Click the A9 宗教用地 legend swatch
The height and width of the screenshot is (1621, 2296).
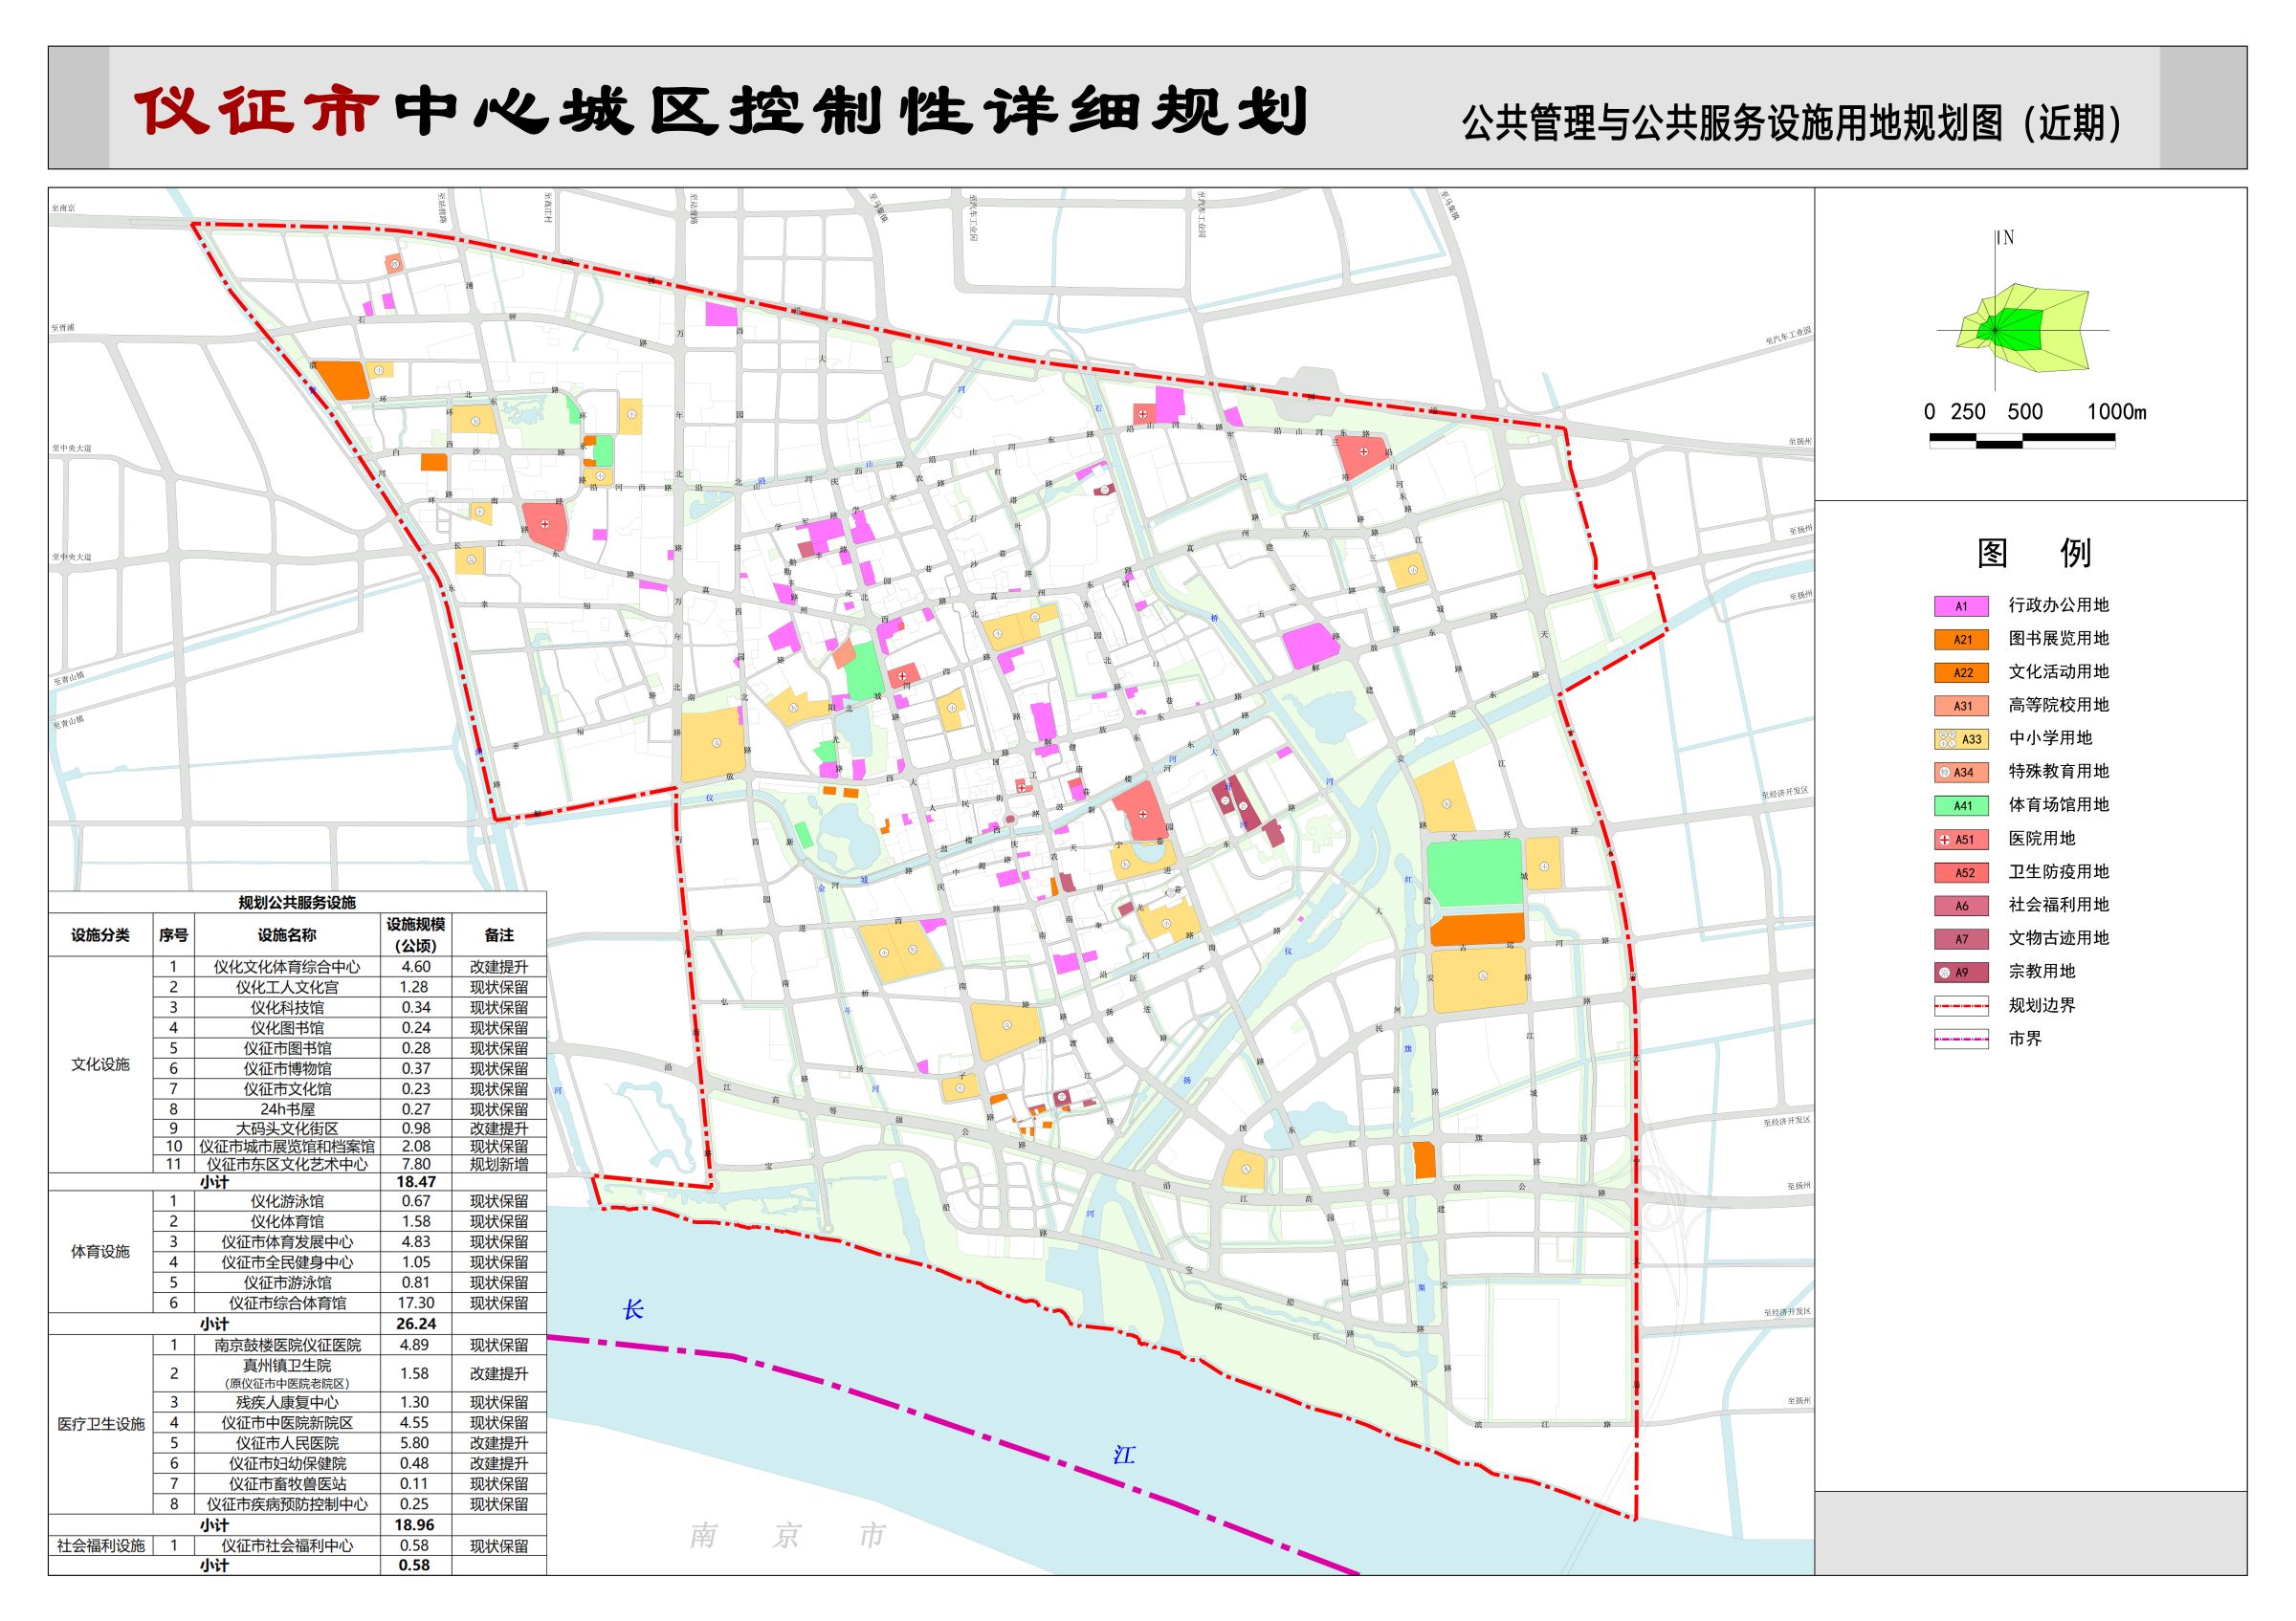pos(1960,972)
